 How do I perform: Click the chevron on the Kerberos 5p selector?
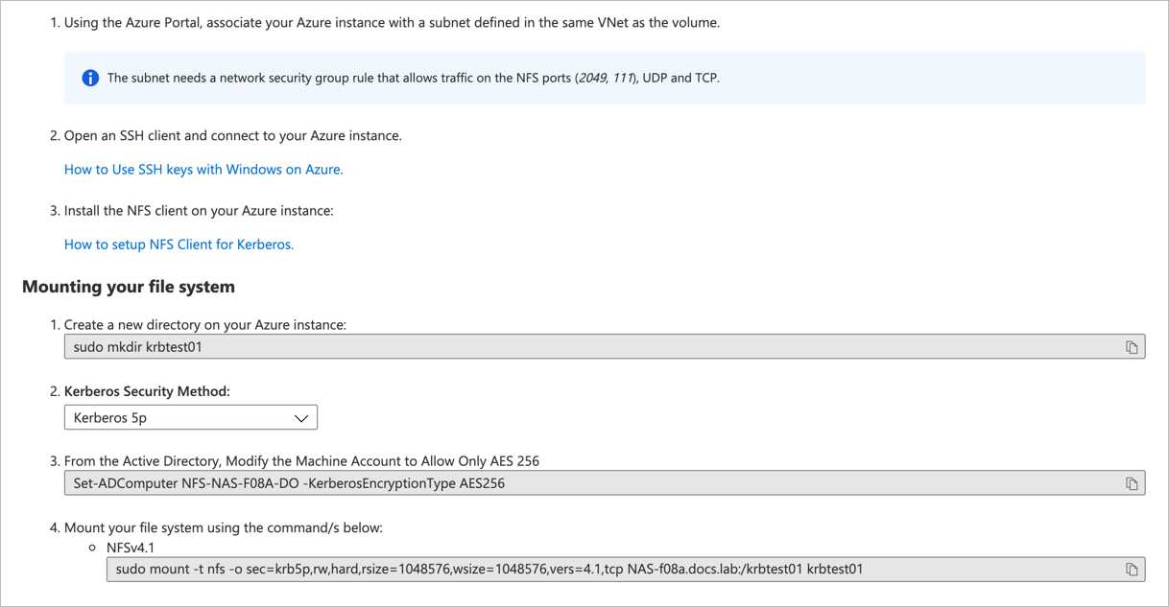click(x=302, y=417)
